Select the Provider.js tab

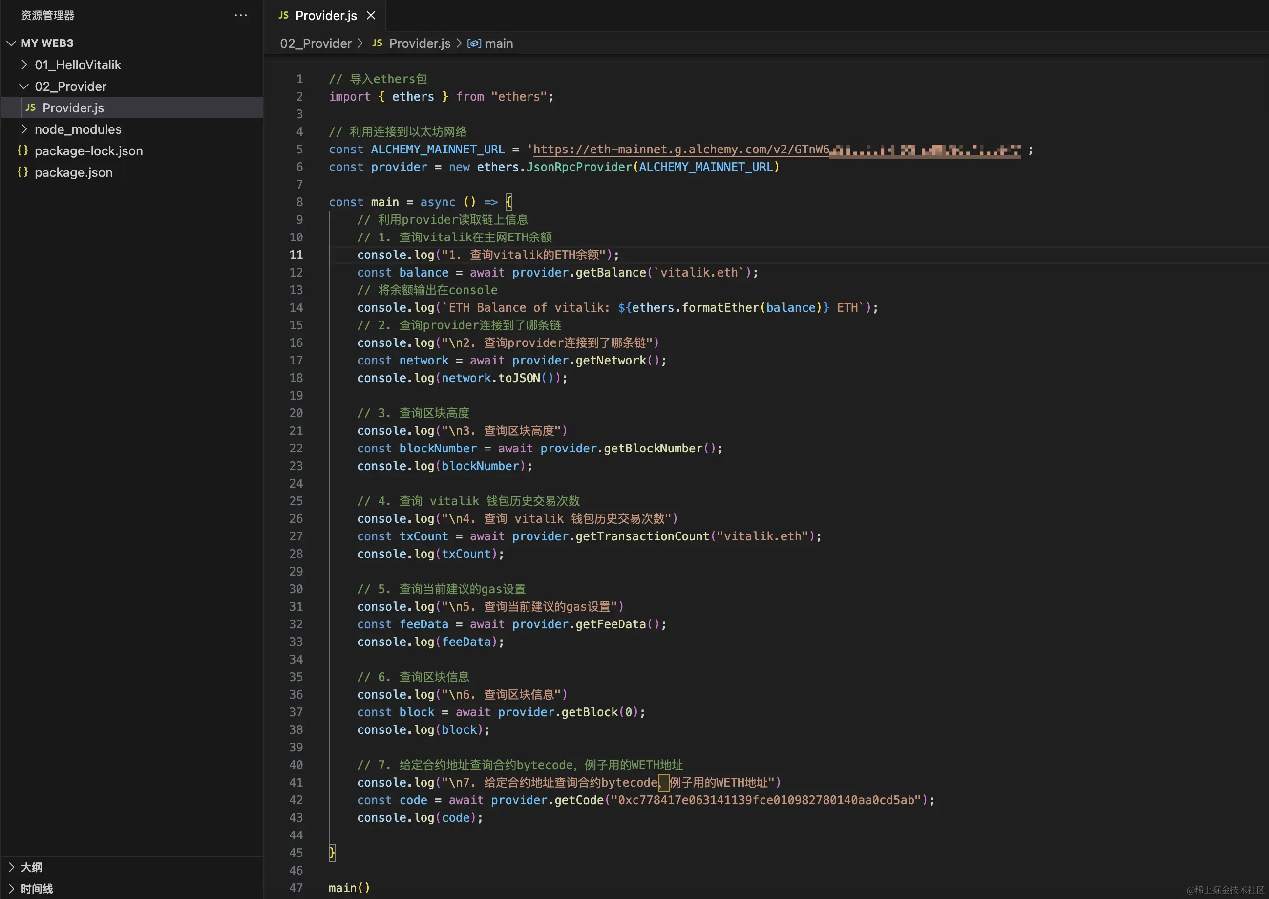[x=325, y=16]
